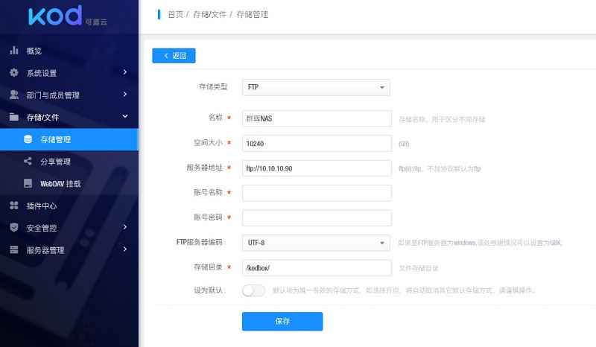This screenshot has width=596, height=347.
Task: Click the blue 保存 button
Action: (x=282, y=321)
